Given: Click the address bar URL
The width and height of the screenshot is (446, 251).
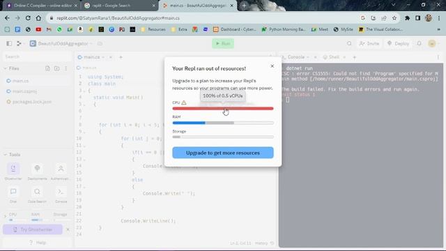Looking at the screenshot, I should (118, 18).
